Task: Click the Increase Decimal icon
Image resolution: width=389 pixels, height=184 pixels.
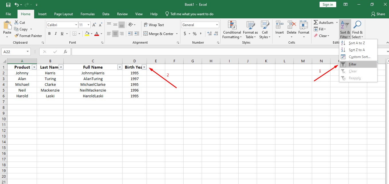Action: point(209,34)
